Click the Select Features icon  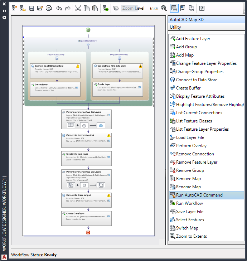pos(173,220)
